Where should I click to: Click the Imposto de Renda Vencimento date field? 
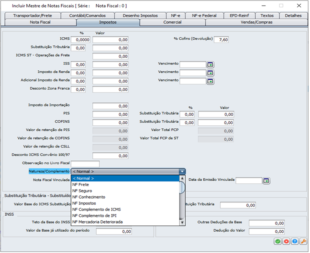pos(193,73)
